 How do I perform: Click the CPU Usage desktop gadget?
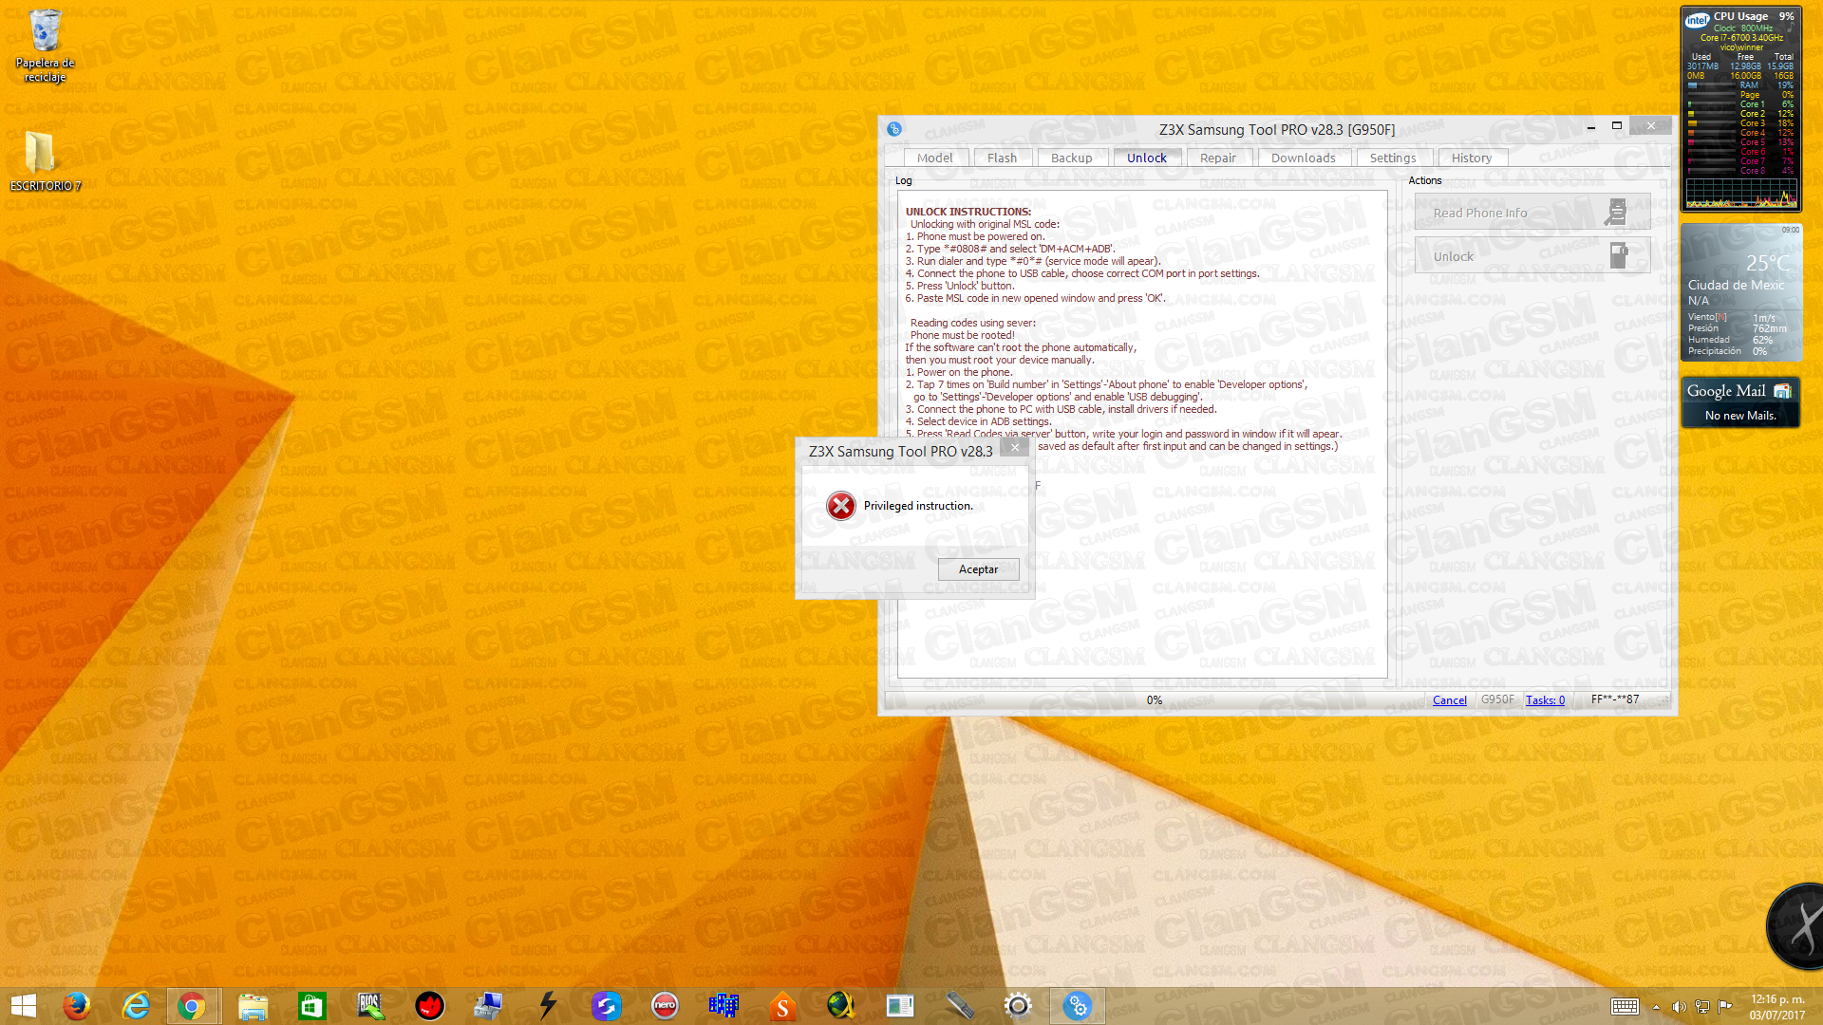tap(1740, 109)
